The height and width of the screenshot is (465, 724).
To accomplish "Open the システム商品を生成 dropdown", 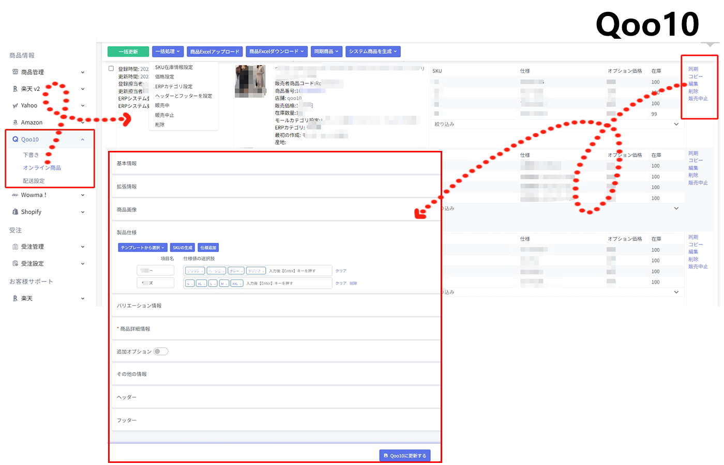I will coord(373,52).
